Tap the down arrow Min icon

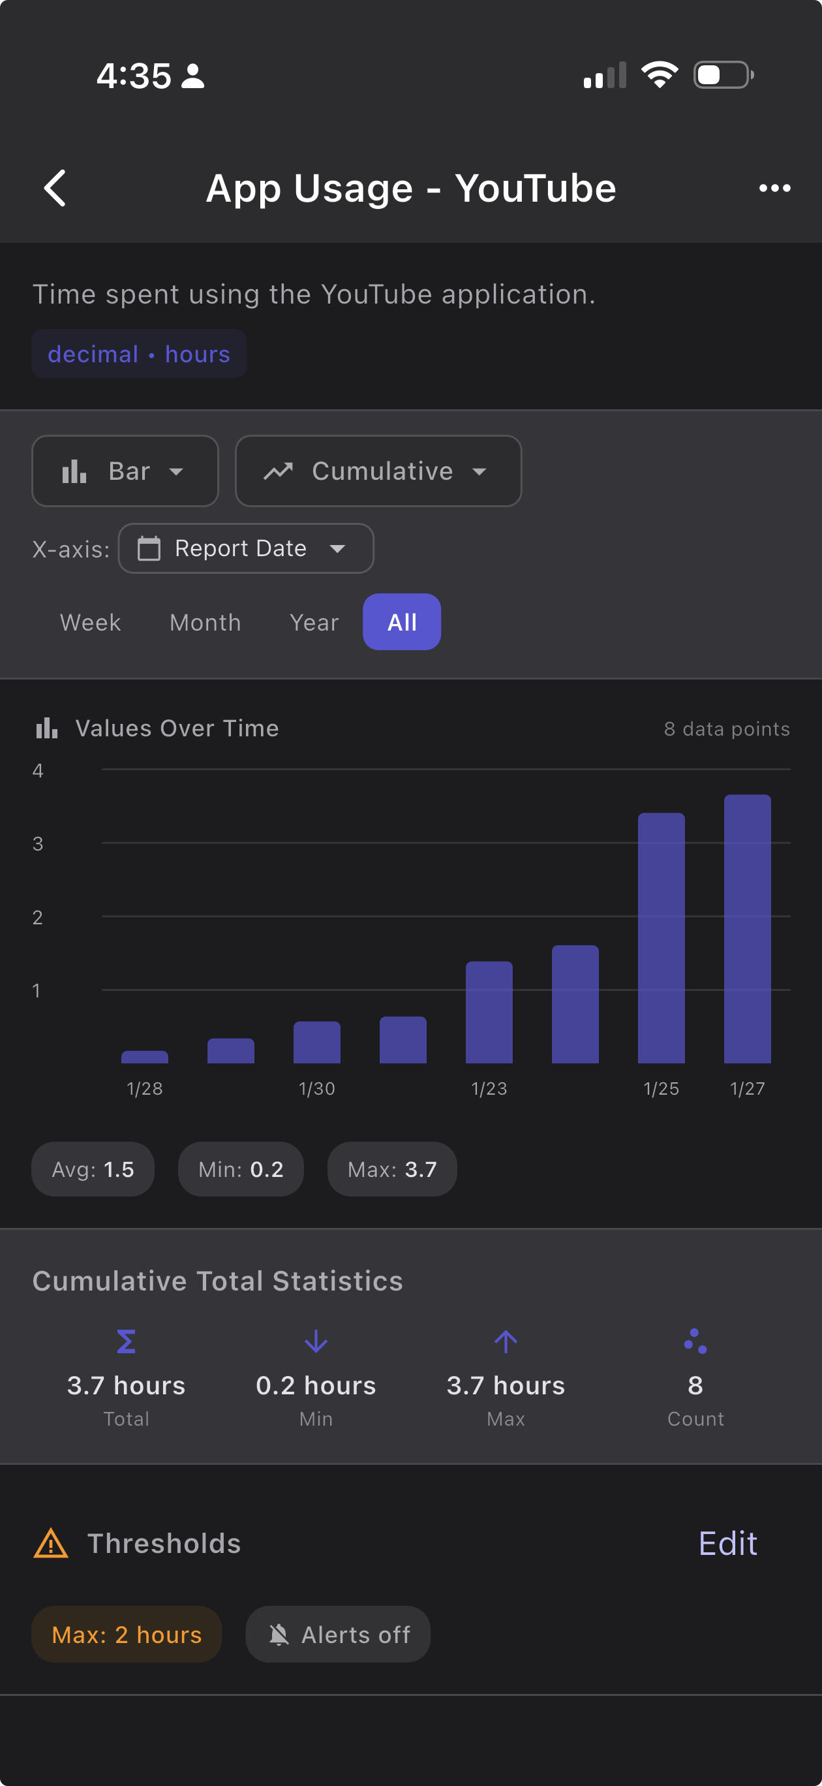pos(316,1341)
